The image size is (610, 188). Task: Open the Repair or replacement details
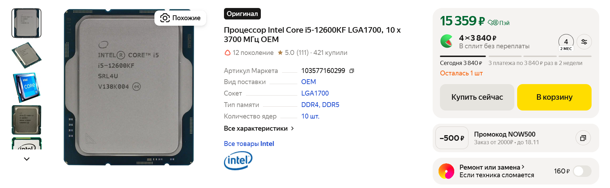491,167
